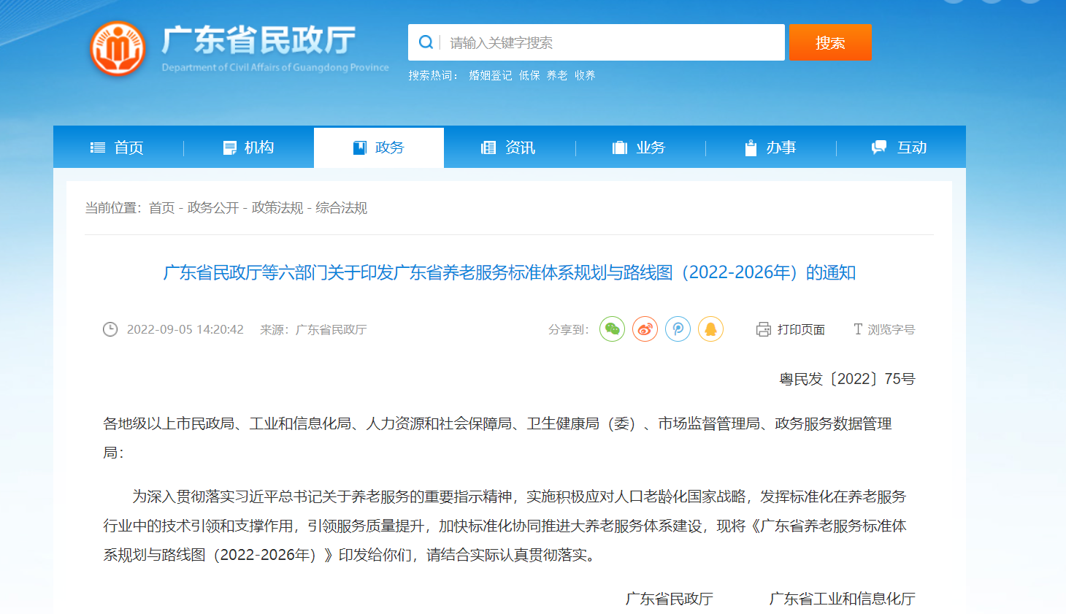
Task: Click the chat bubble icon beside 互动
Action: pos(879,147)
